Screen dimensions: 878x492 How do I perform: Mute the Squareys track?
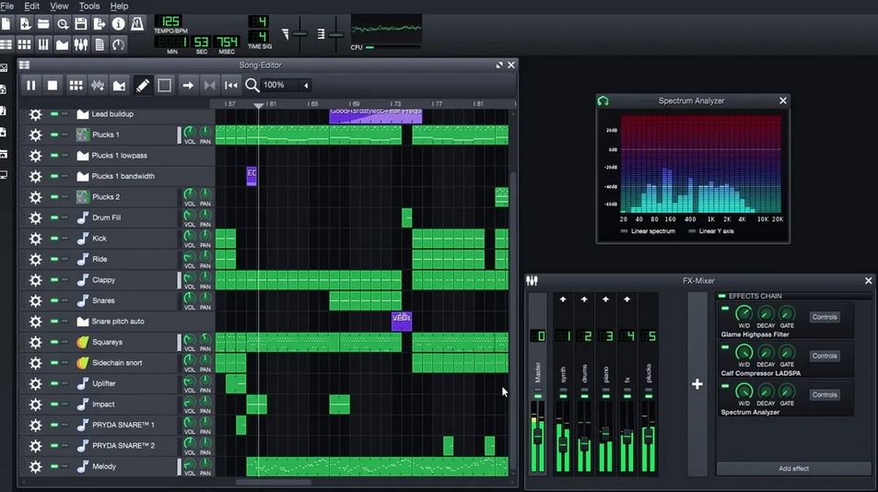point(54,342)
